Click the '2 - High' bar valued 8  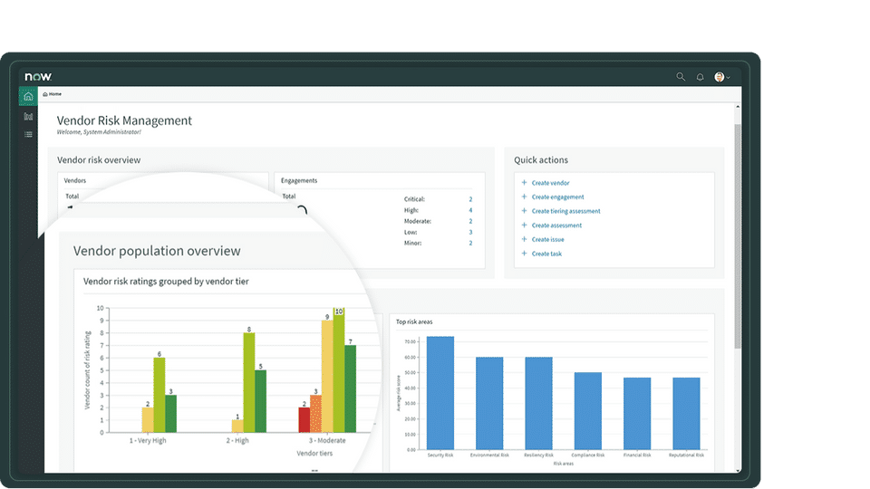click(x=249, y=382)
